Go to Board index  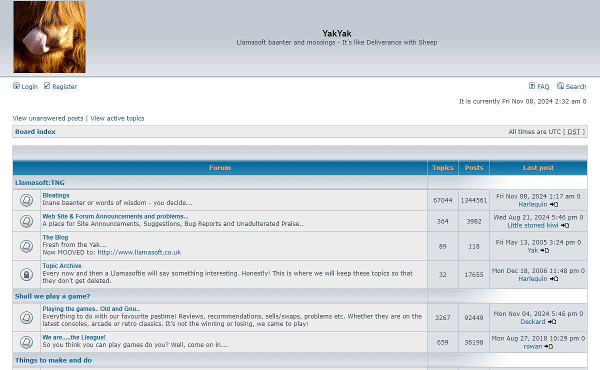[35, 132]
